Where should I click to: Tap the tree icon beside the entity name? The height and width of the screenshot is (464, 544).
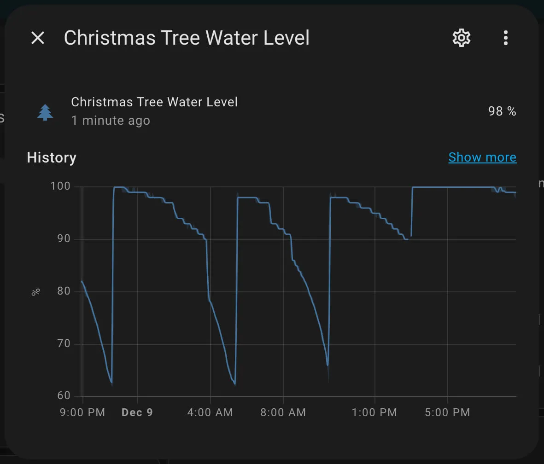coord(45,111)
